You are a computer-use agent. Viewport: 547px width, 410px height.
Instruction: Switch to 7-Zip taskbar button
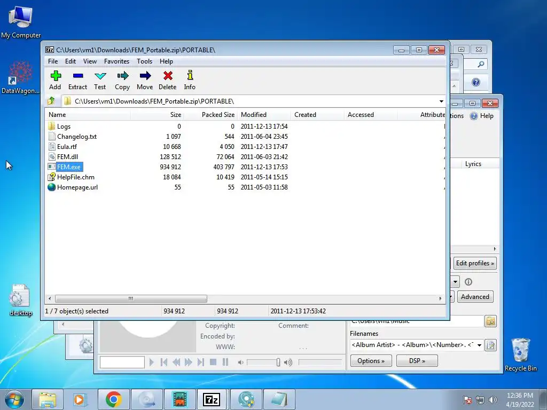[212, 399]
